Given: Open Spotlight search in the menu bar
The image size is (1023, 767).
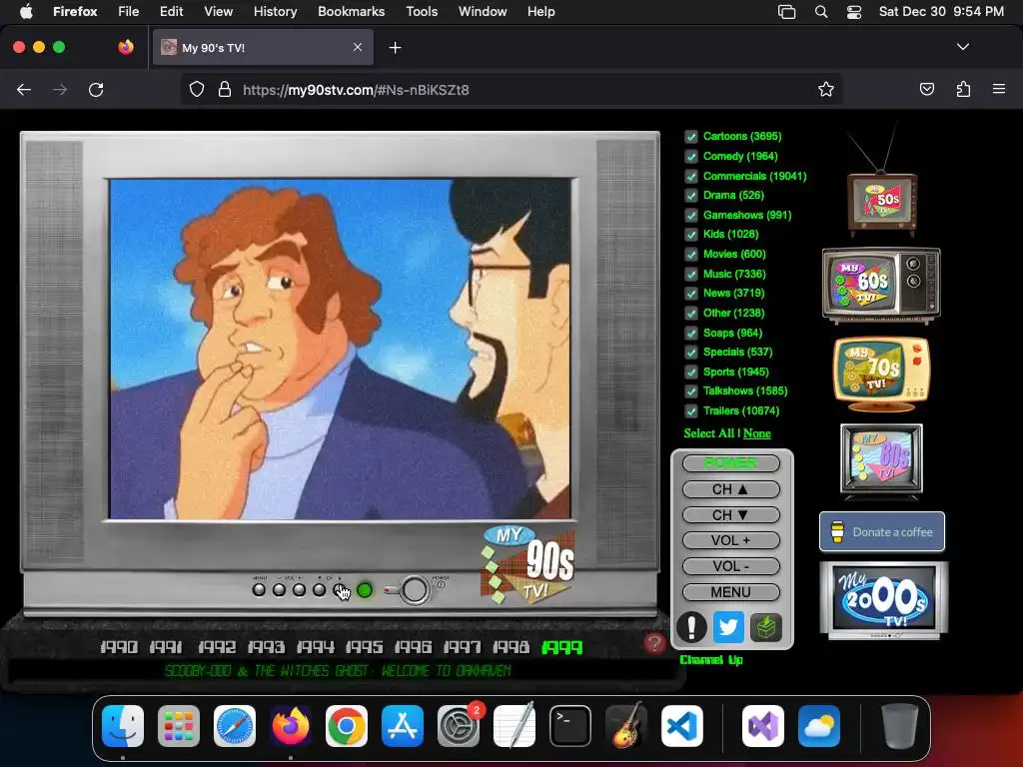Looking at the screenshot, I should (821, 12).
